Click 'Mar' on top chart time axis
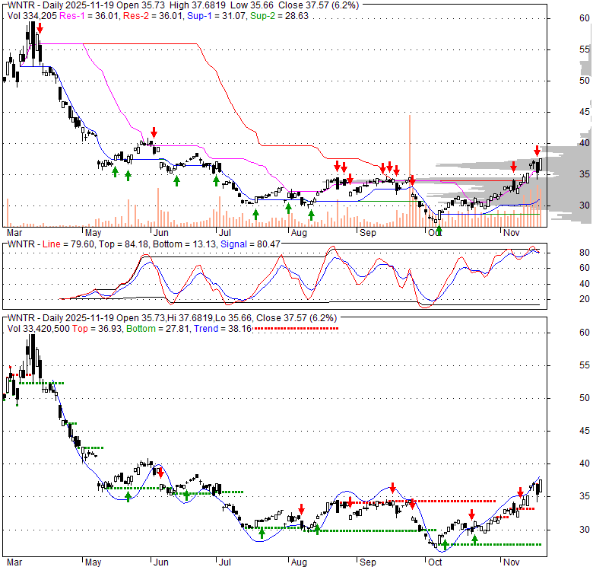This screenshot has height=567, width=593. coord(14,233)
